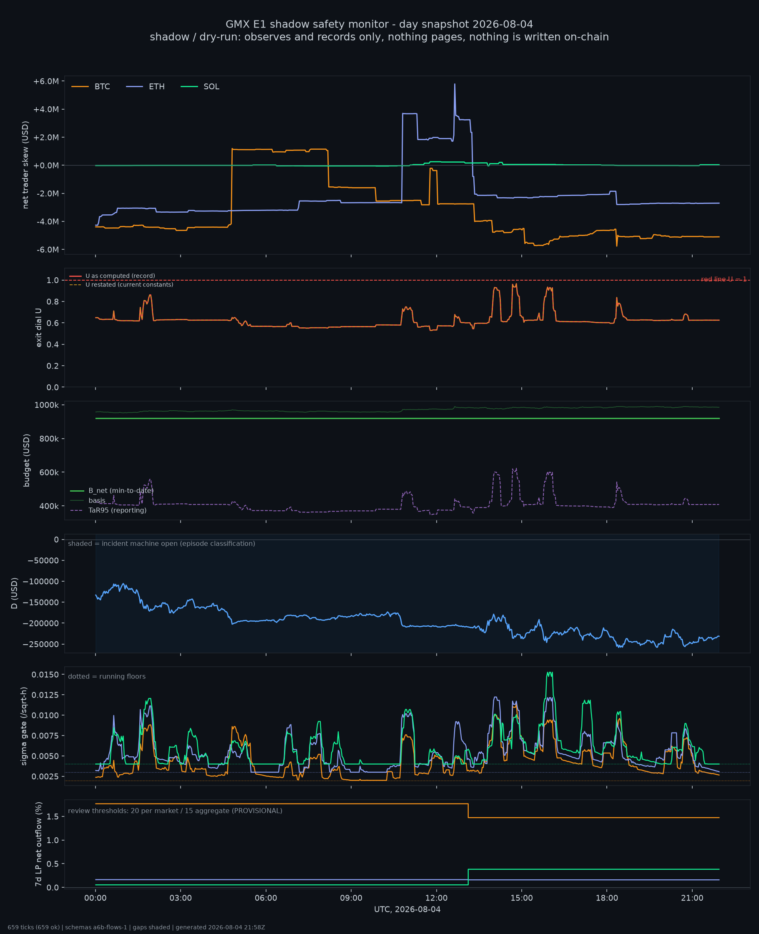The height and width of the screenshot is (934, 759).
Task: Select the 'budget (USD)' axis label
Action: (27, 460)
